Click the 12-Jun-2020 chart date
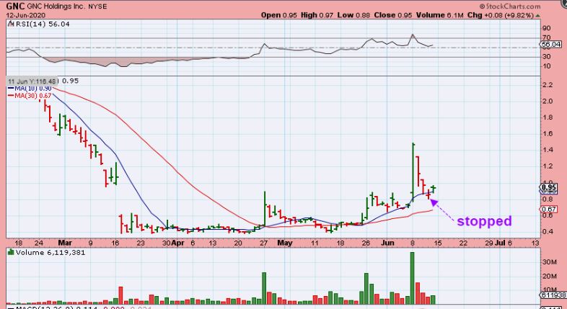This screenshot has height=309, width=567. pyautogui.click(x=26, y=15)
